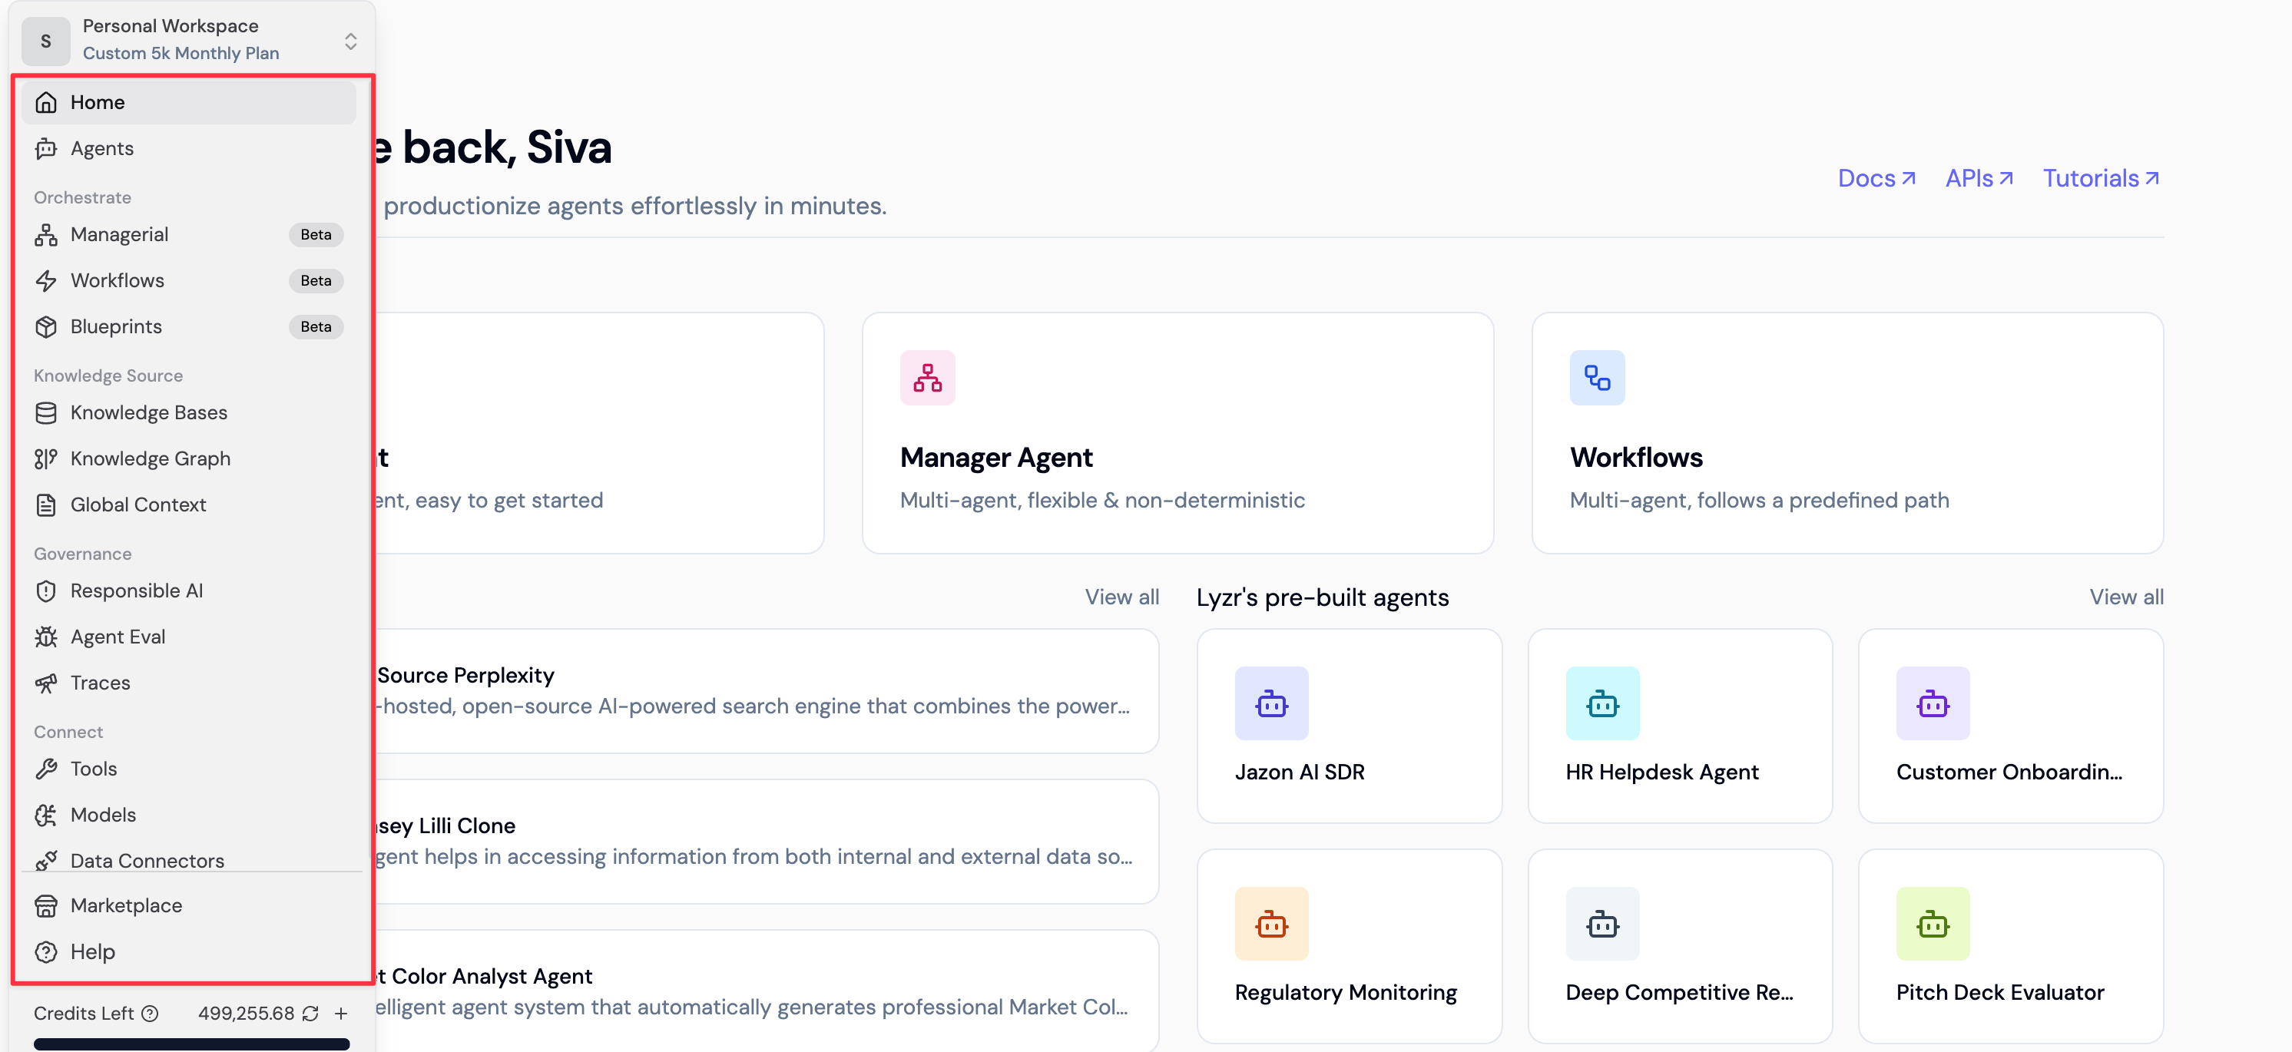Open the Deep Competitive Re... agent card
Viewport: 2292px width, 1052px height.
[1679, 946]
